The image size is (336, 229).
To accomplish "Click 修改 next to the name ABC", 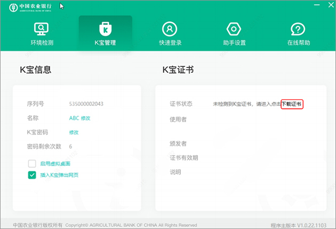I will click(86, 118).
